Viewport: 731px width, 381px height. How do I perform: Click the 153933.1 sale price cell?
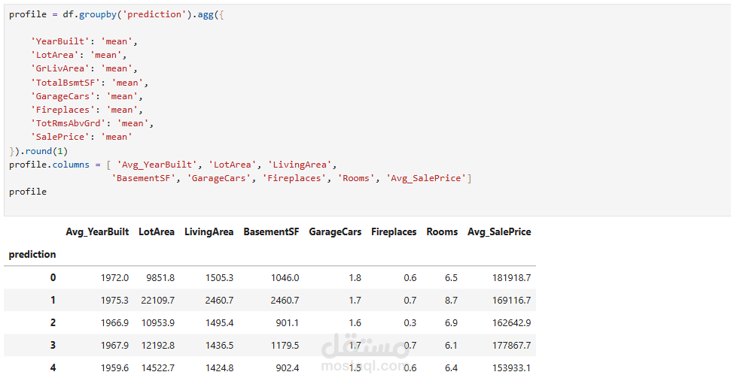pos(509,367)
